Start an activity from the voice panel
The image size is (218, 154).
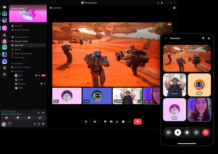[29, 118]
